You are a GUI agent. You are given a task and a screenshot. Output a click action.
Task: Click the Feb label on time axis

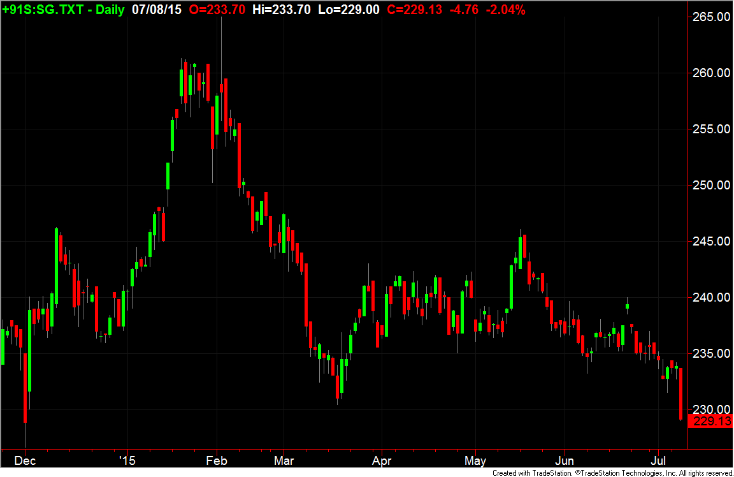[x=217, y=460]
